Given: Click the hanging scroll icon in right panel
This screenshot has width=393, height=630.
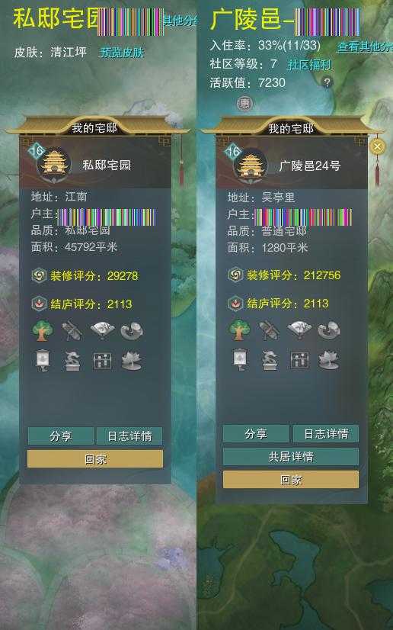Looking at the screenshot, I should [239, 359].
